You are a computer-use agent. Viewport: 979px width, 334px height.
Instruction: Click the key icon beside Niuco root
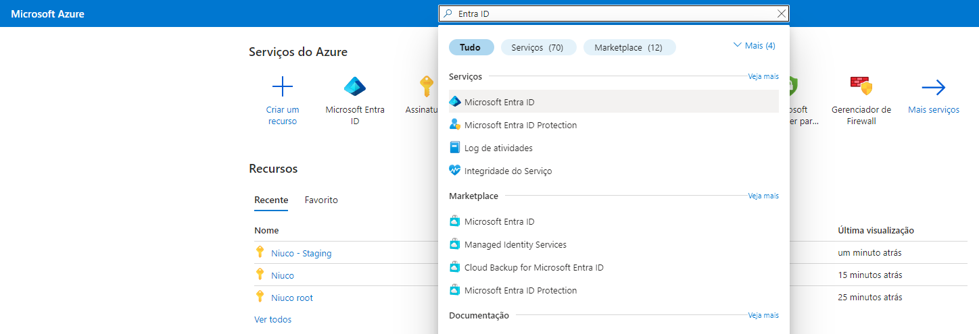[260, 296]
